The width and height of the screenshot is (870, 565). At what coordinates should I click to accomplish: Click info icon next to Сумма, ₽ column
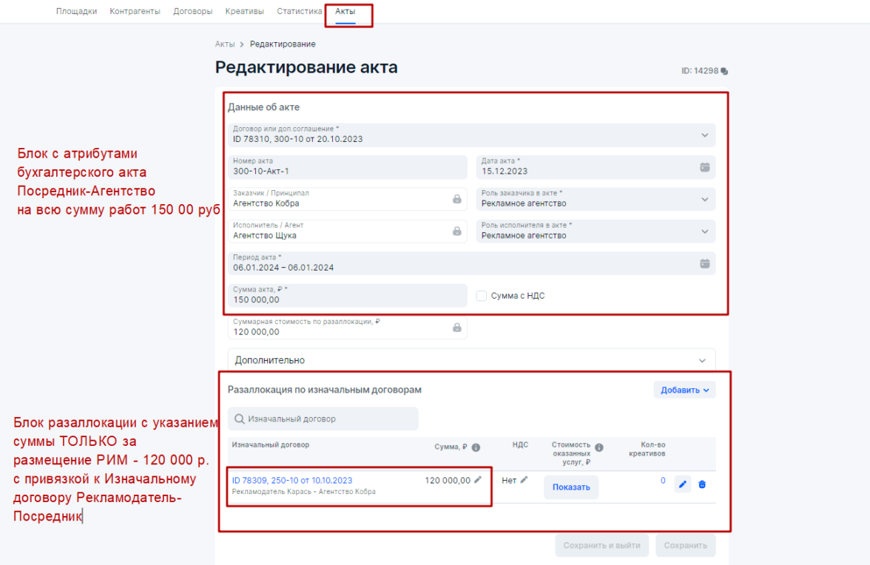(476, 447)
